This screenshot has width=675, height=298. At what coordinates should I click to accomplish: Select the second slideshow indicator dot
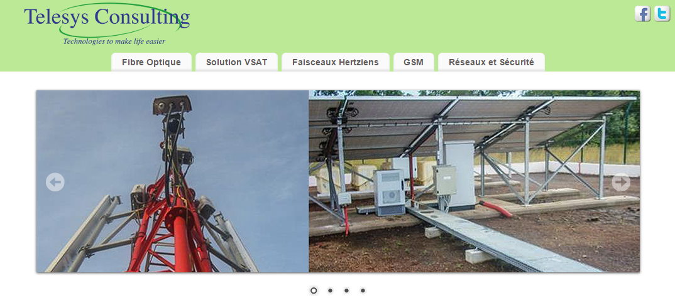(x=330, y=290)
